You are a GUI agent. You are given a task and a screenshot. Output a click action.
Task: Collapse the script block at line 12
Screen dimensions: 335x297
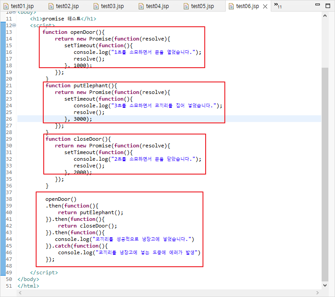coord(14,25)
